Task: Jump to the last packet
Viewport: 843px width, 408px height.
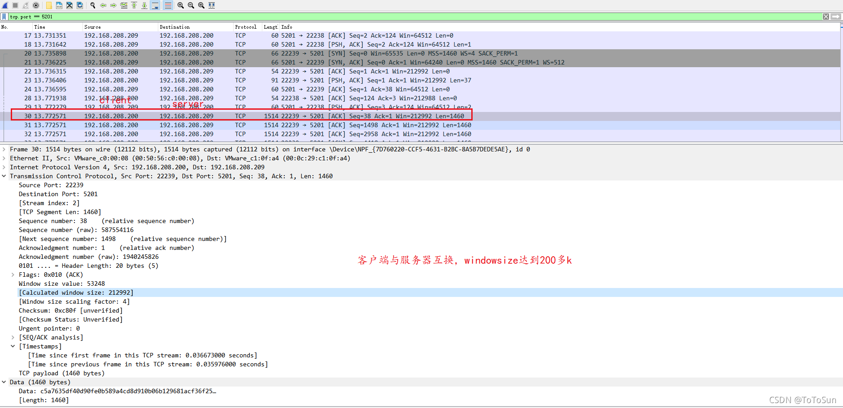Action: 144,5
